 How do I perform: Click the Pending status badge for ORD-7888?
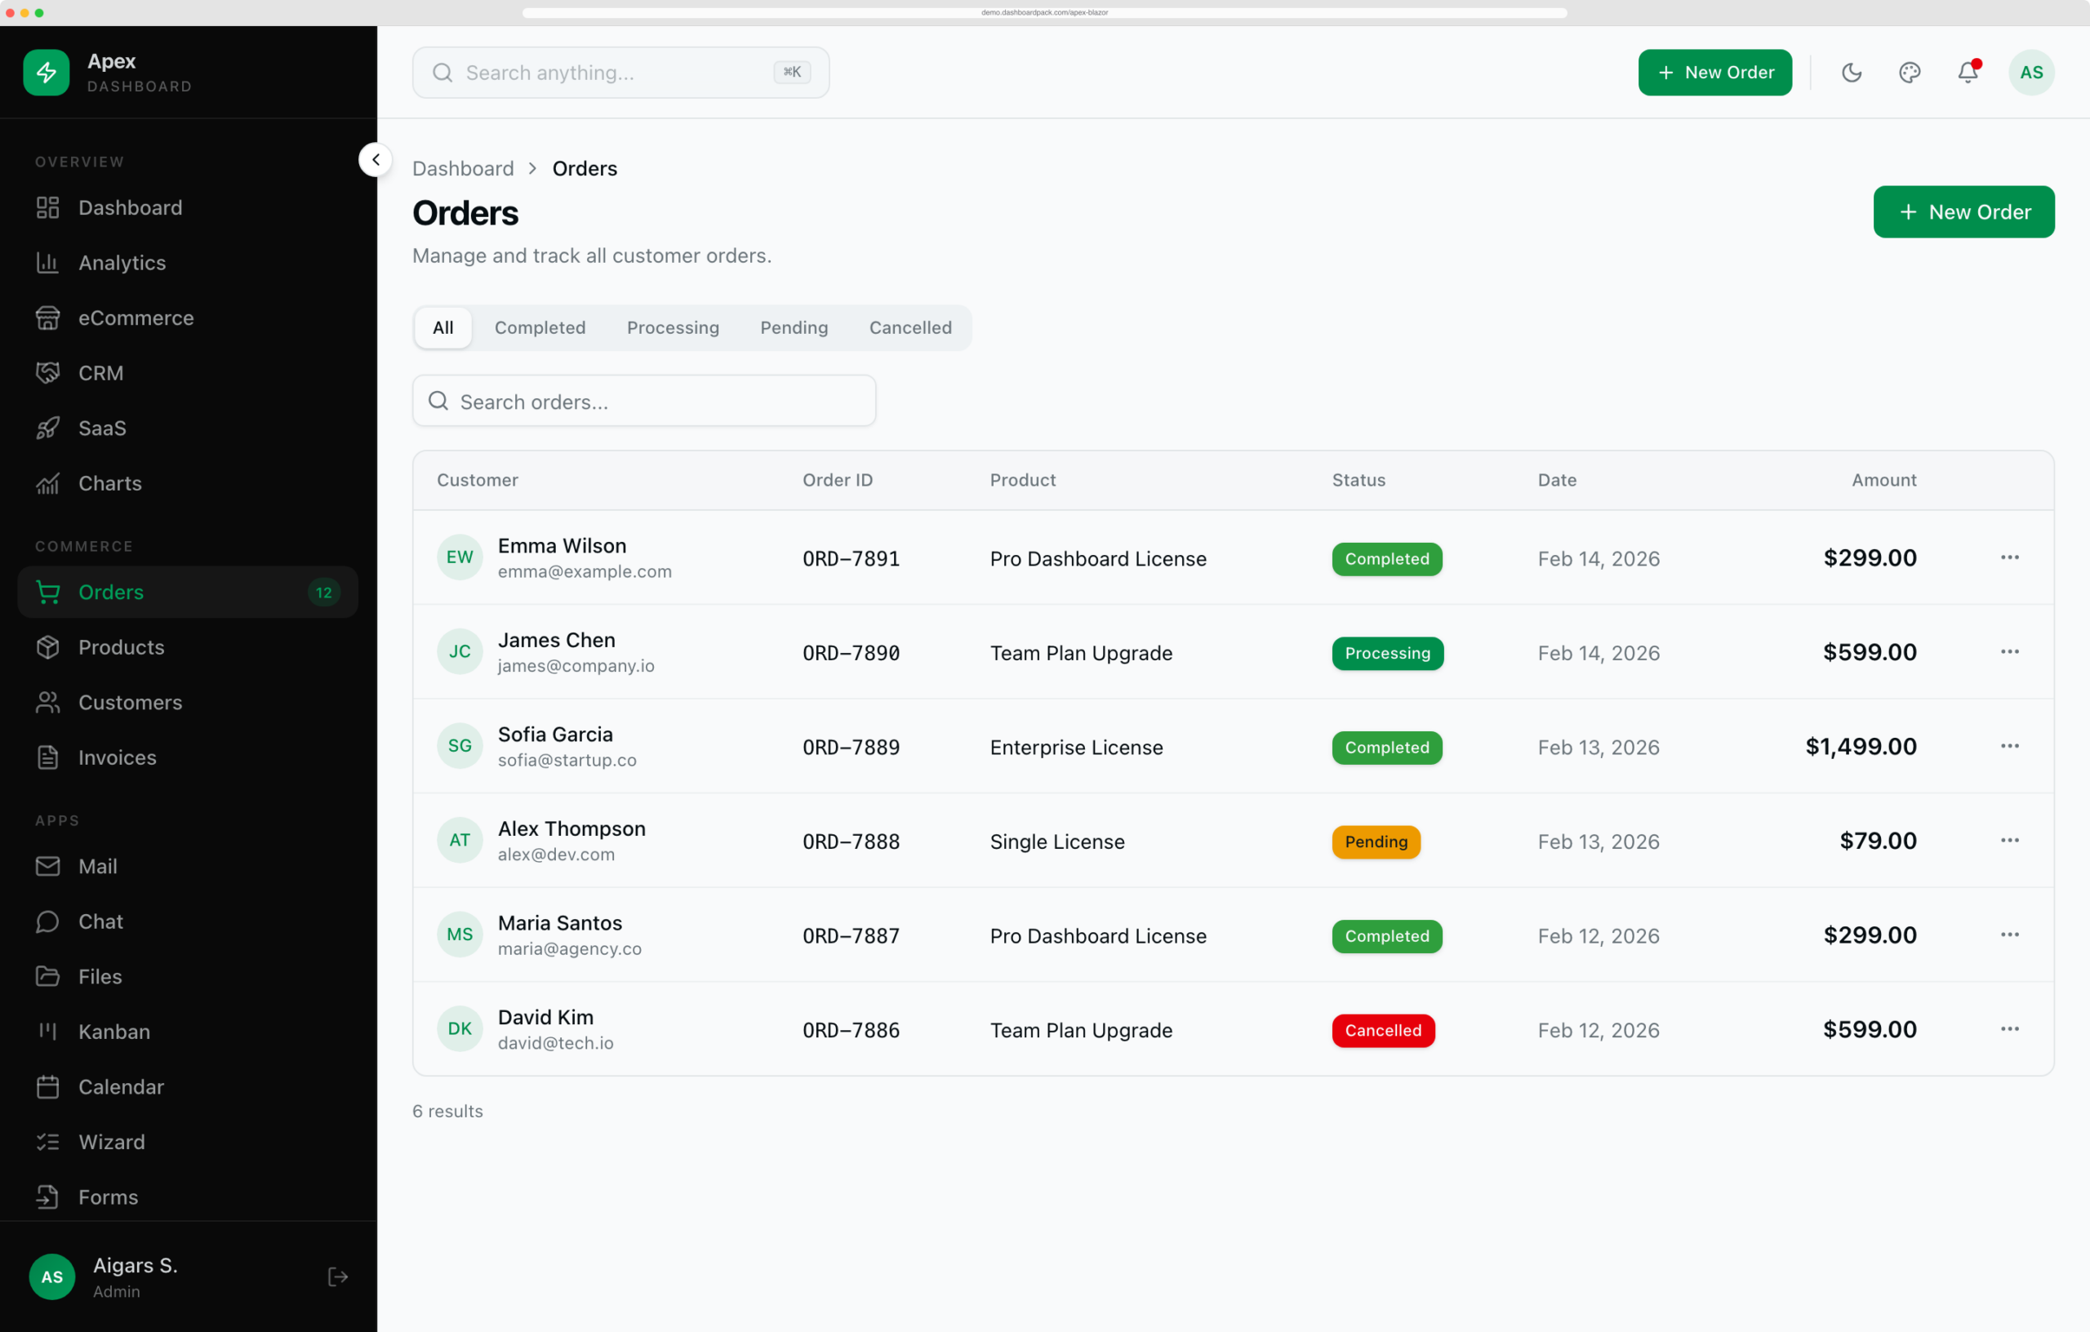[x=1376, y=841]
